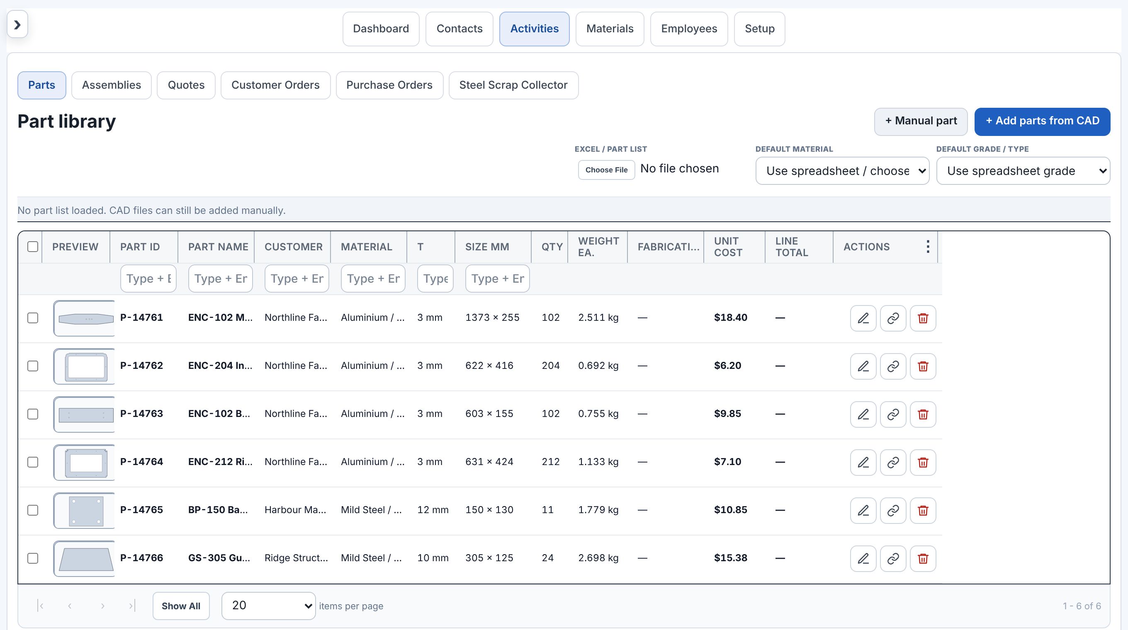
Task: Focus the Customer filter field
Action: 297,279
